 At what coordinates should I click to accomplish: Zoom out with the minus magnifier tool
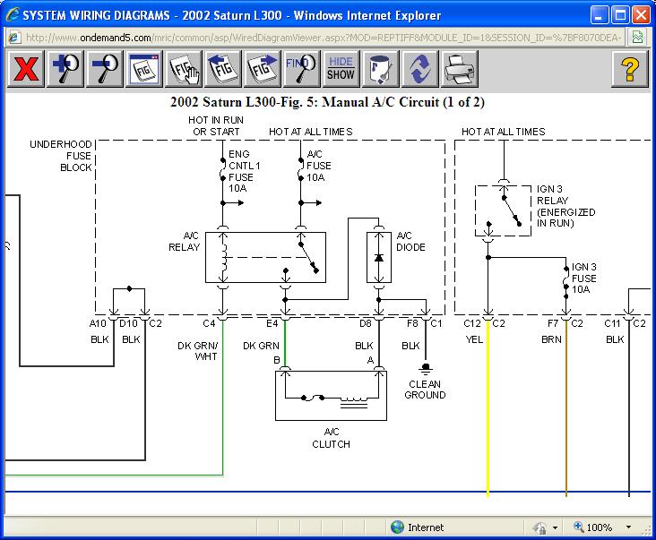click(106, 69)
